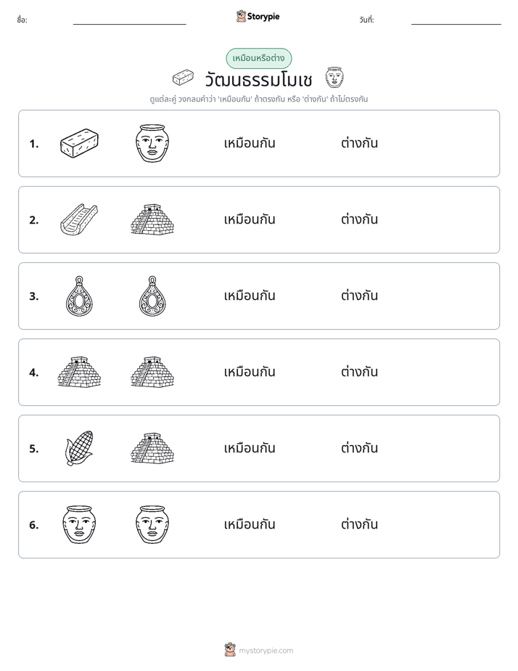The image size is (518, 671).
Task: Select 'ต่างกัน' for question 2
Action: 359,219
